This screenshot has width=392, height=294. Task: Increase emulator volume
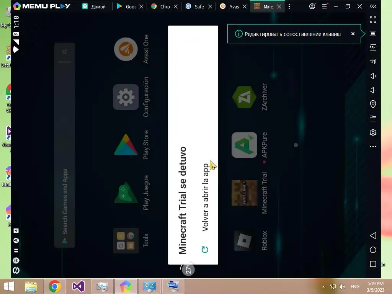coord(373,76)
